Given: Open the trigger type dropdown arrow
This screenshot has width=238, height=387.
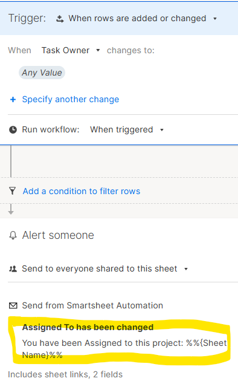Looking at the screenshot, I should (215, 19).
